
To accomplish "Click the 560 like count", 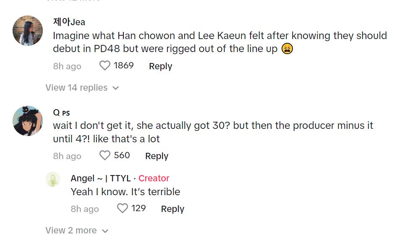I will pyautogui.click(x=122, y=155).
